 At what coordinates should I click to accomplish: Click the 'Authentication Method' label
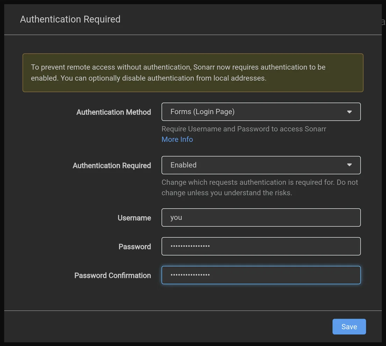pyautogui.click(x=114, y=112)
